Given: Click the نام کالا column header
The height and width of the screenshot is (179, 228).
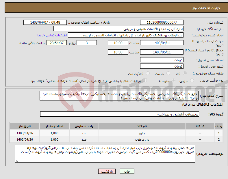Looking at the screenshot, I should click(142, 126).
